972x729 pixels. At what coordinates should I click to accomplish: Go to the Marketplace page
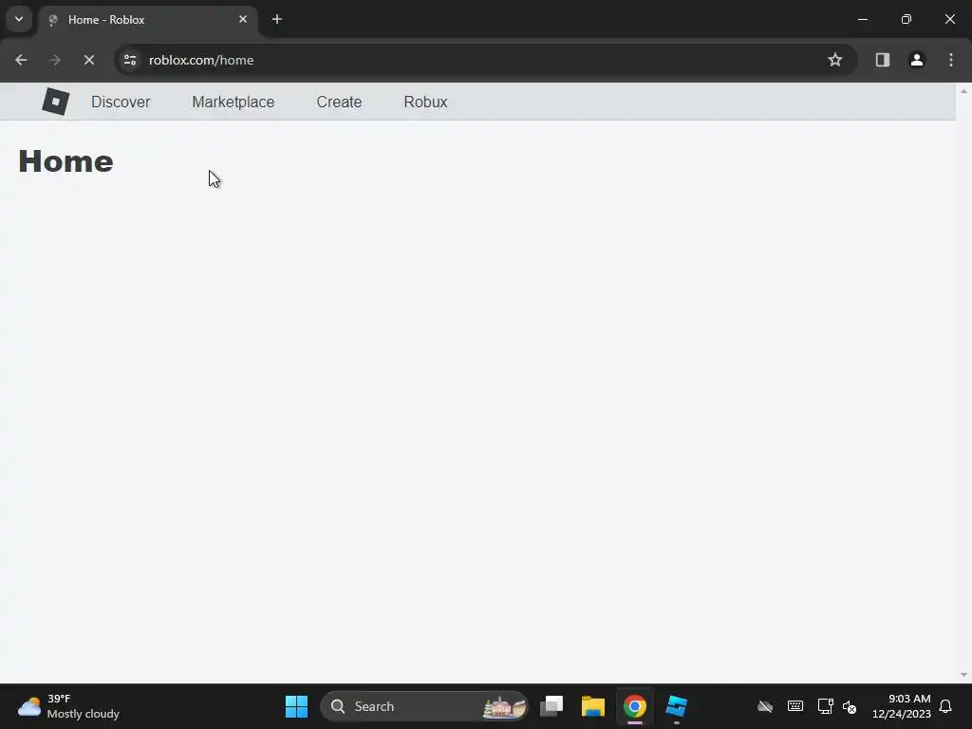[x=234, y=103]
